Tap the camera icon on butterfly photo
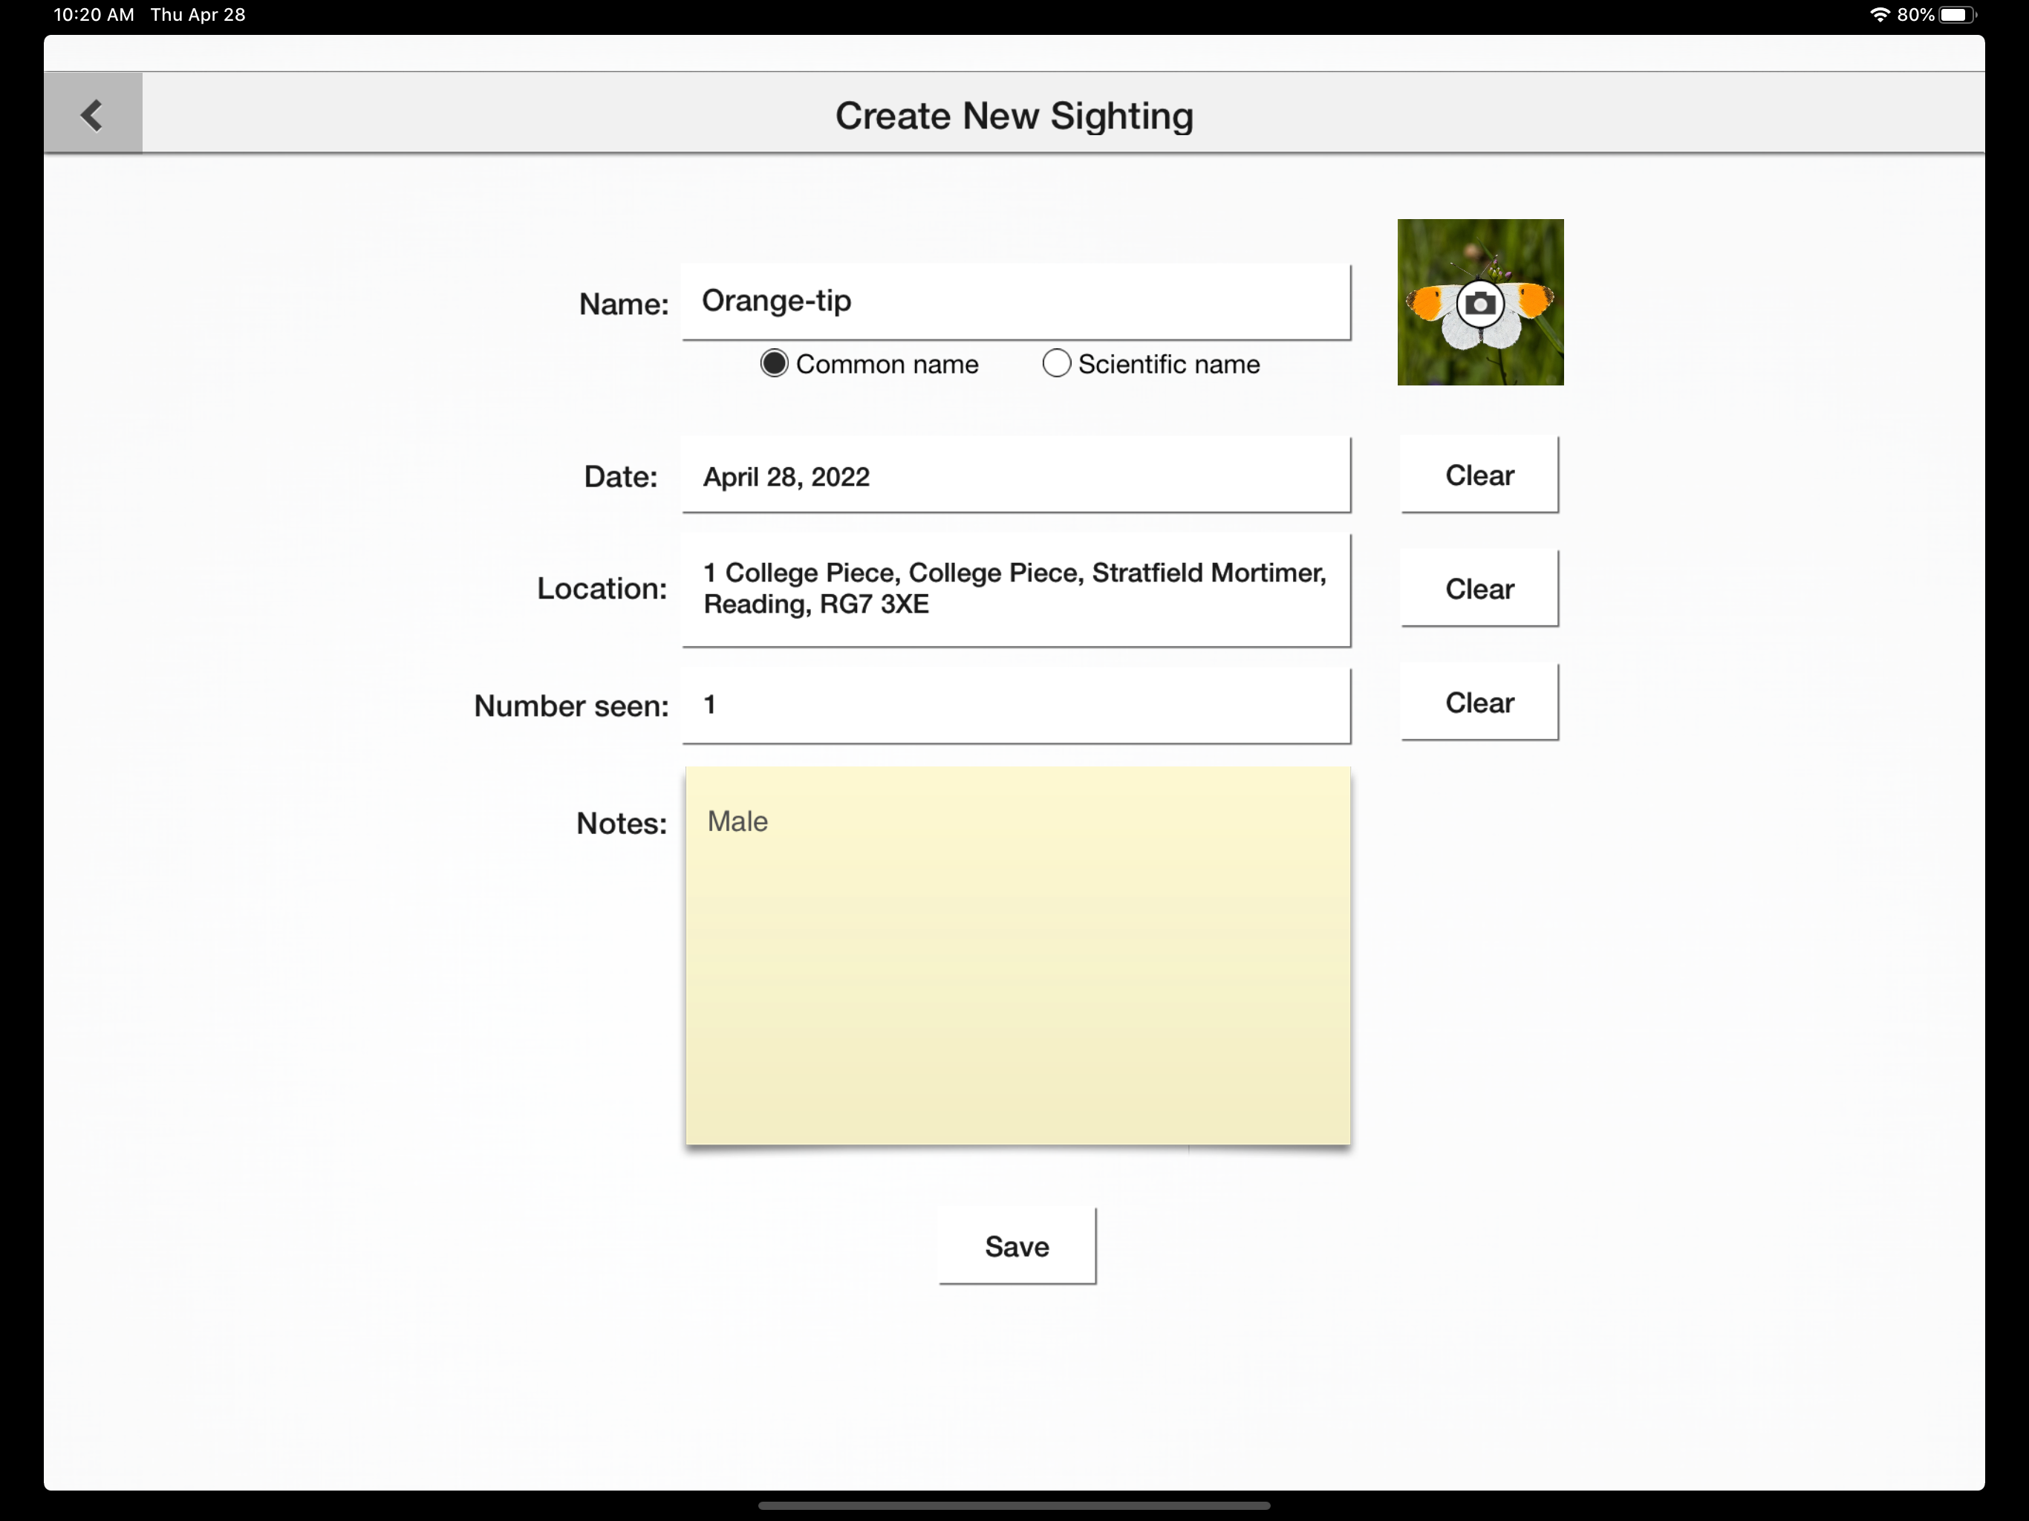2029x1521 pixels. click(x=1479, y=304)
